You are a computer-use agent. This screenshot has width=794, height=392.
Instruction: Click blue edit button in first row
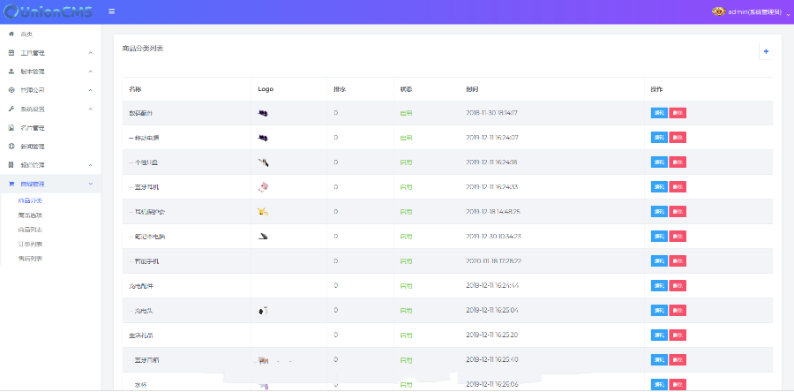click(x=659, y=113)
